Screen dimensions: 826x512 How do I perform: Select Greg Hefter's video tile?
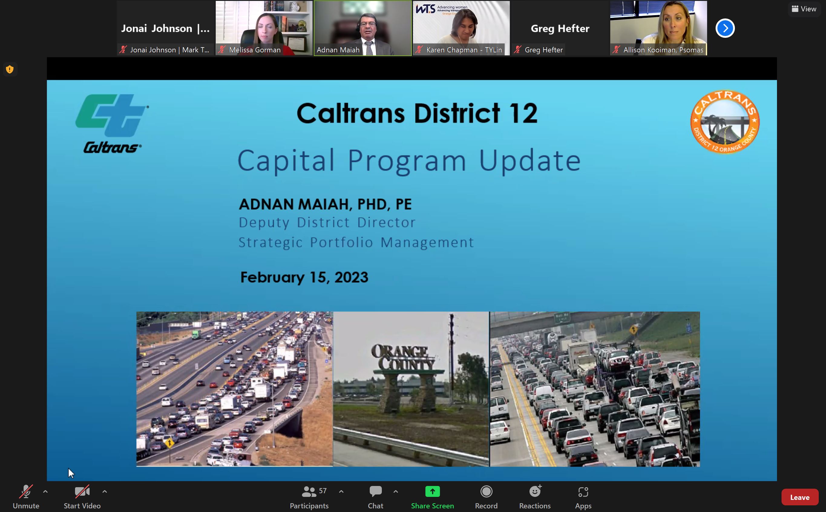pos(560,28)
